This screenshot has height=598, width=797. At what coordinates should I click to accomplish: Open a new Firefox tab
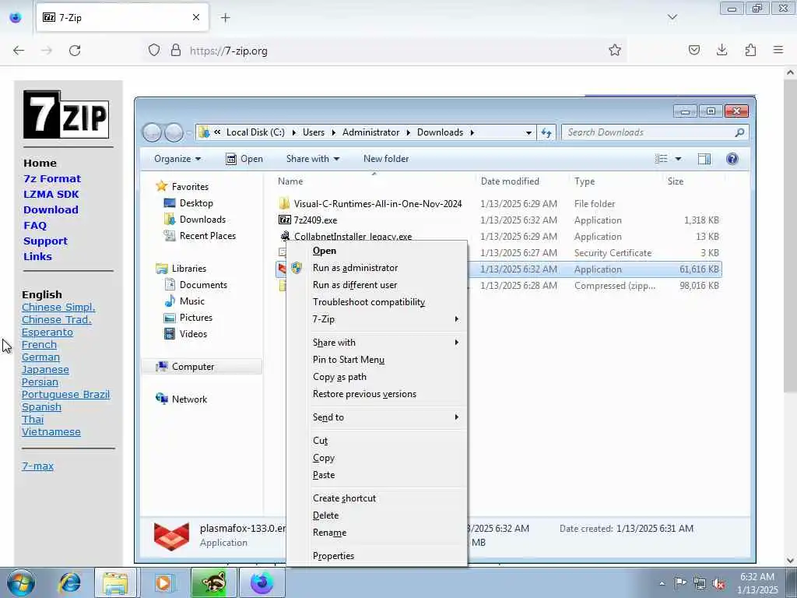tap(226, 18)
